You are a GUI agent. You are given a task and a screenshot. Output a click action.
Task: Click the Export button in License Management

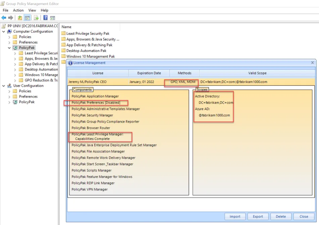258,217
